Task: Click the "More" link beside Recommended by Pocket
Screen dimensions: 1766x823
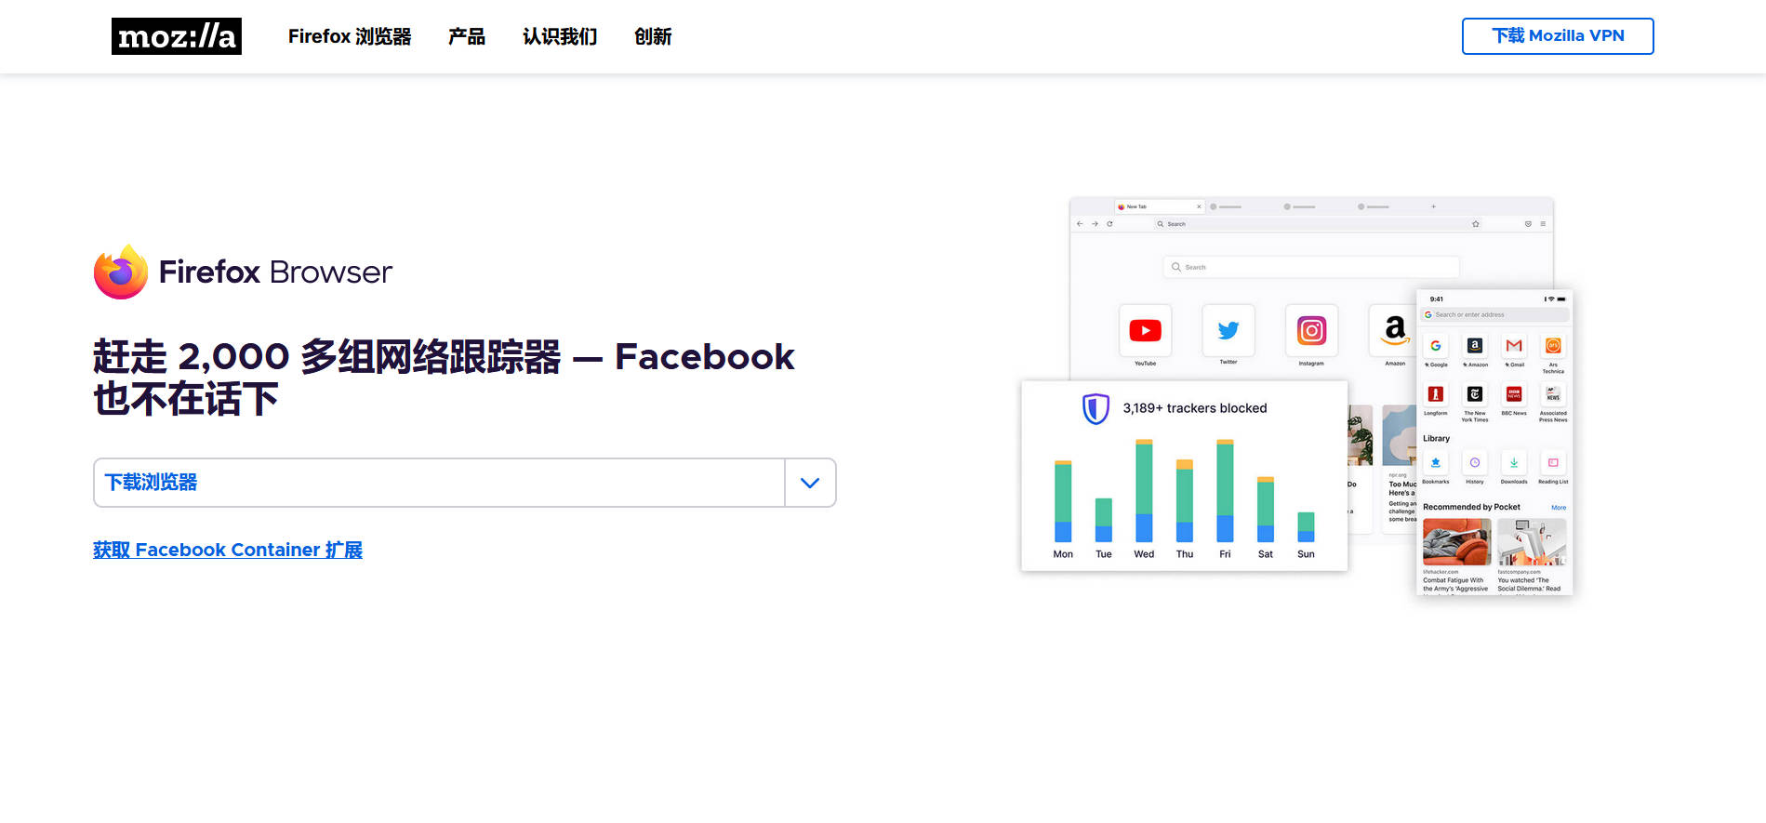Action: click(x=1559, y=508)
